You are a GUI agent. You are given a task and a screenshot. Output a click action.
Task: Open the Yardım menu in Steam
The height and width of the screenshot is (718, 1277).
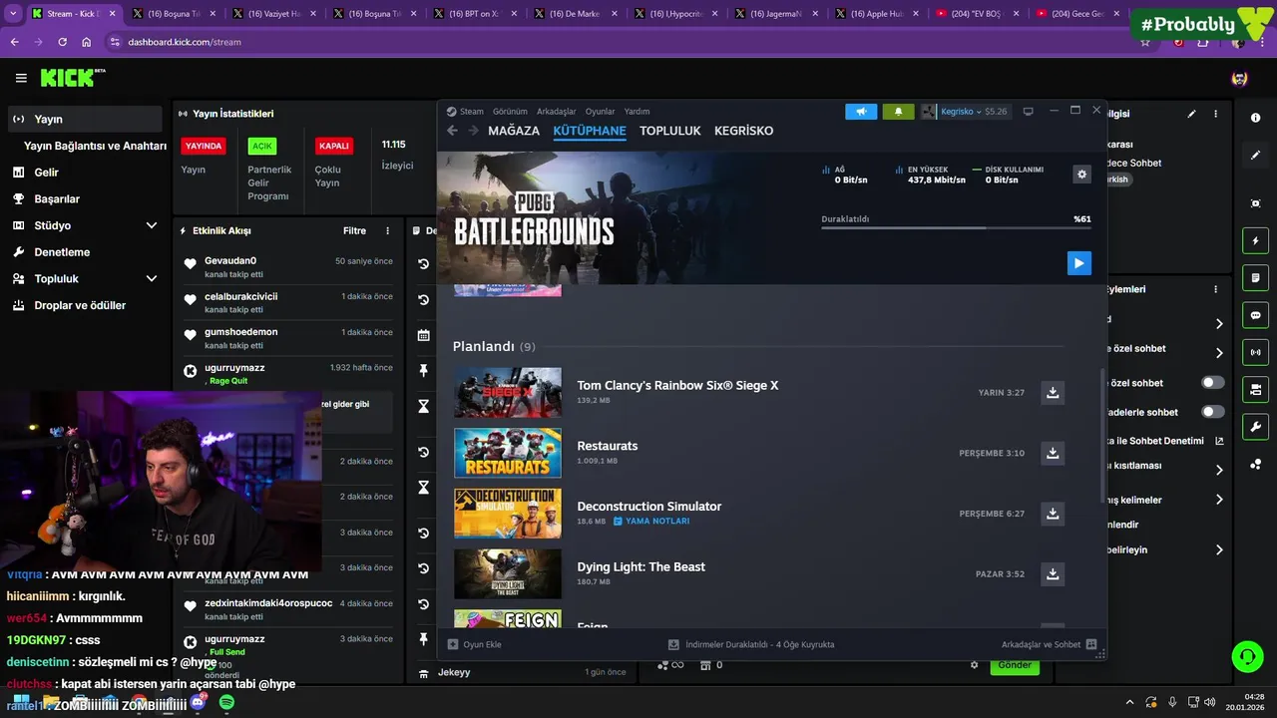[637, 112]
